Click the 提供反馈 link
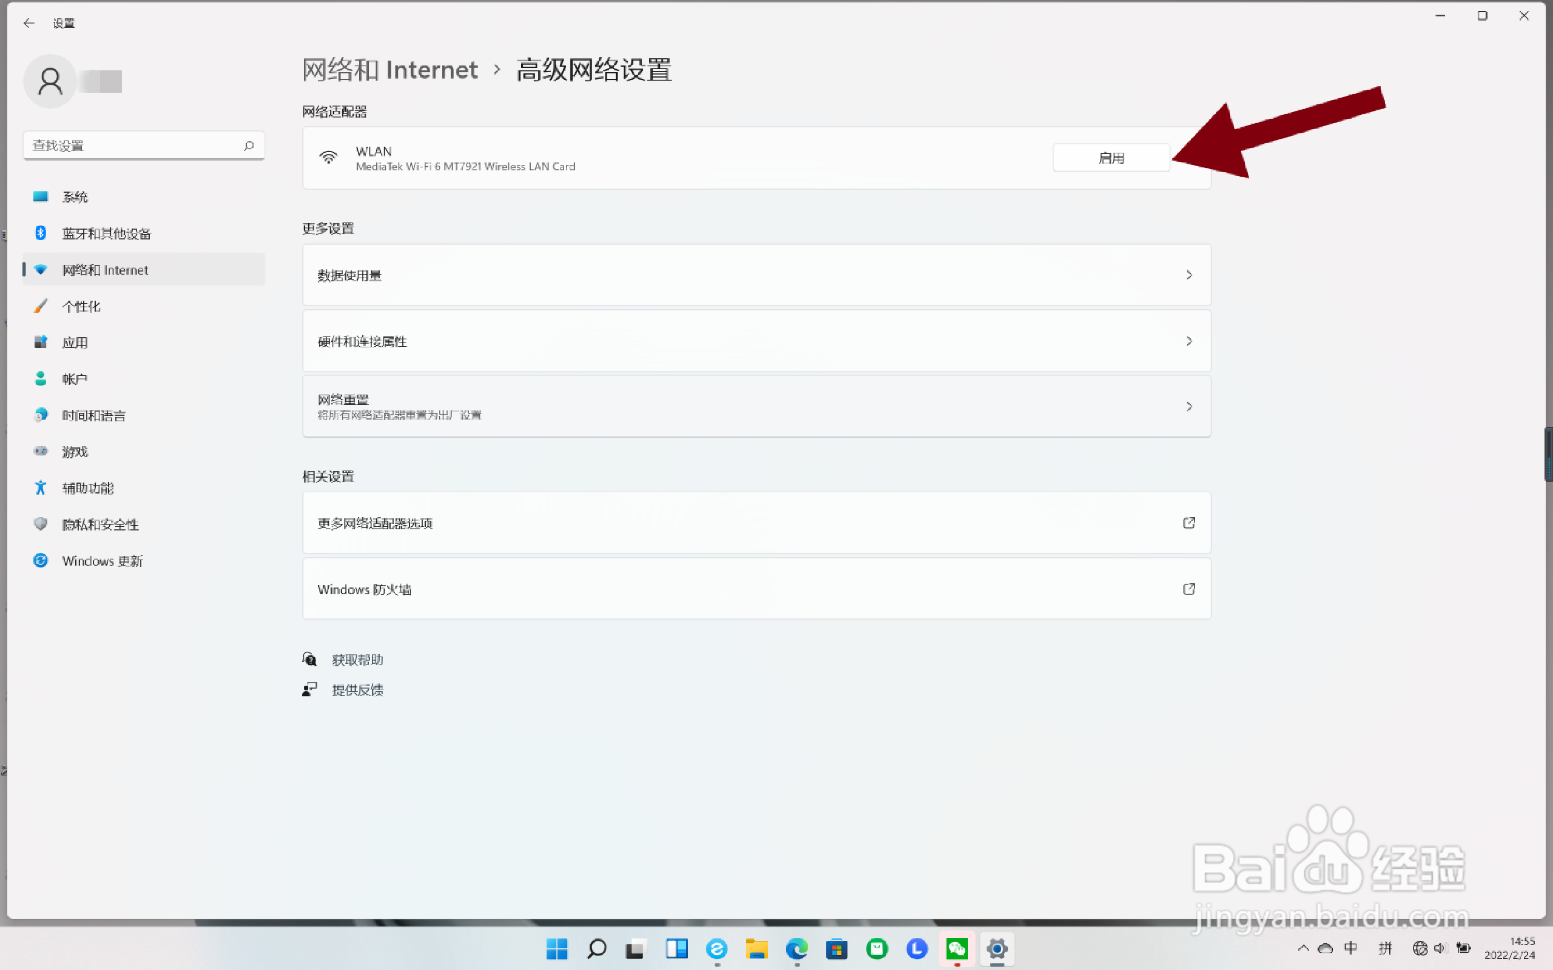The width and height of the screenshot is (1553, 970). click(x=357, y=690)
